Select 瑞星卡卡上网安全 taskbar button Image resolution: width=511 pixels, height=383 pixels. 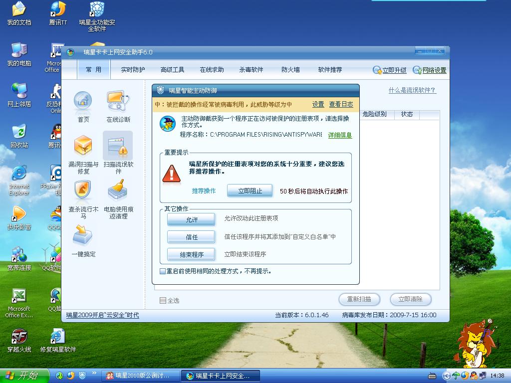[220, 376]
